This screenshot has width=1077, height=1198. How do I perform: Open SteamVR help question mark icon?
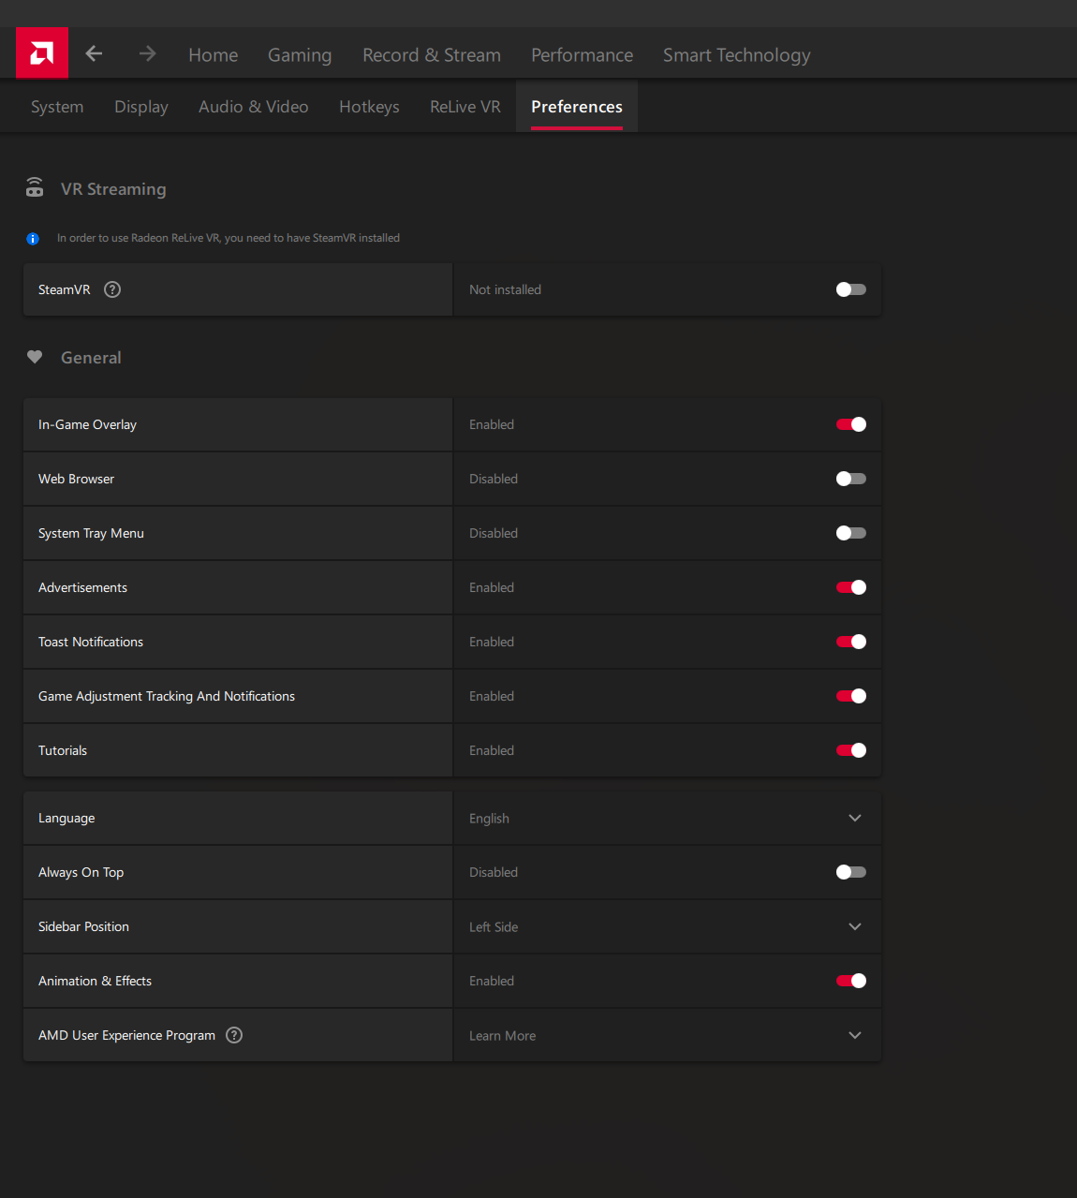coord(112,289)
